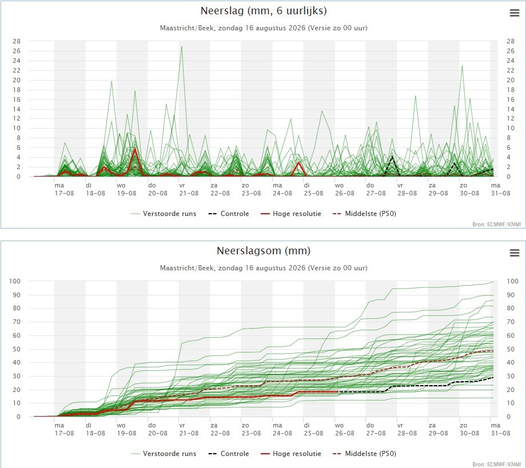Click the Bron: ECMWF/KNMI credit under Neerslagsom chart
526x468 pixels.
point(496,465)
